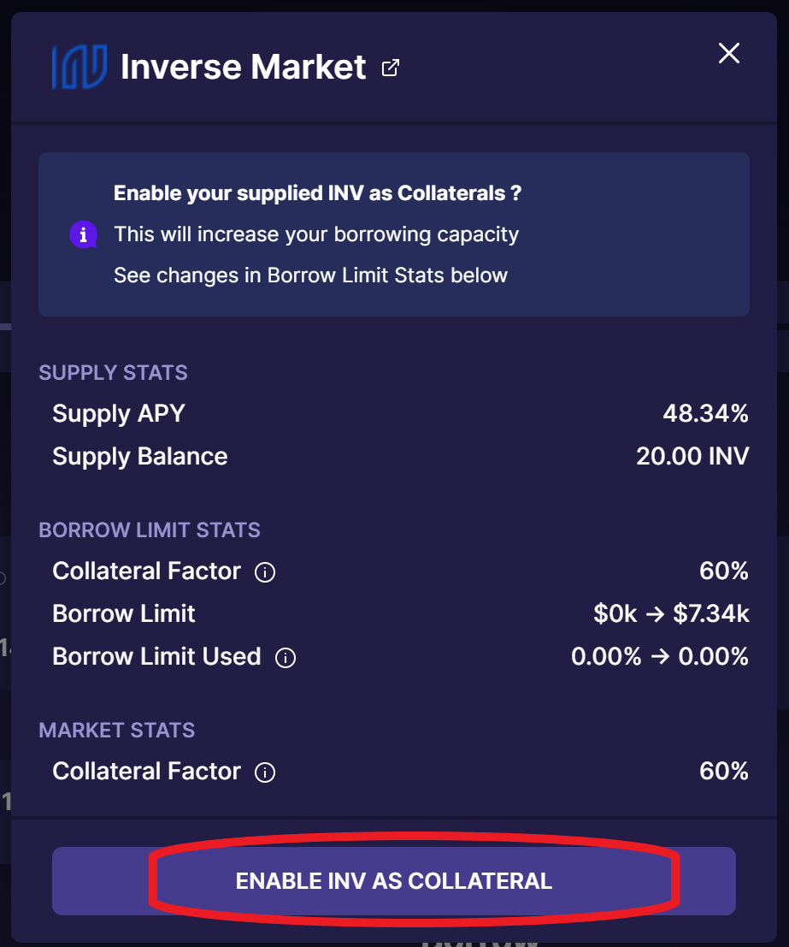Click the Borrow Limit Used percentage change value
Screen dimensions: 789x947
(x=660, y=656)
